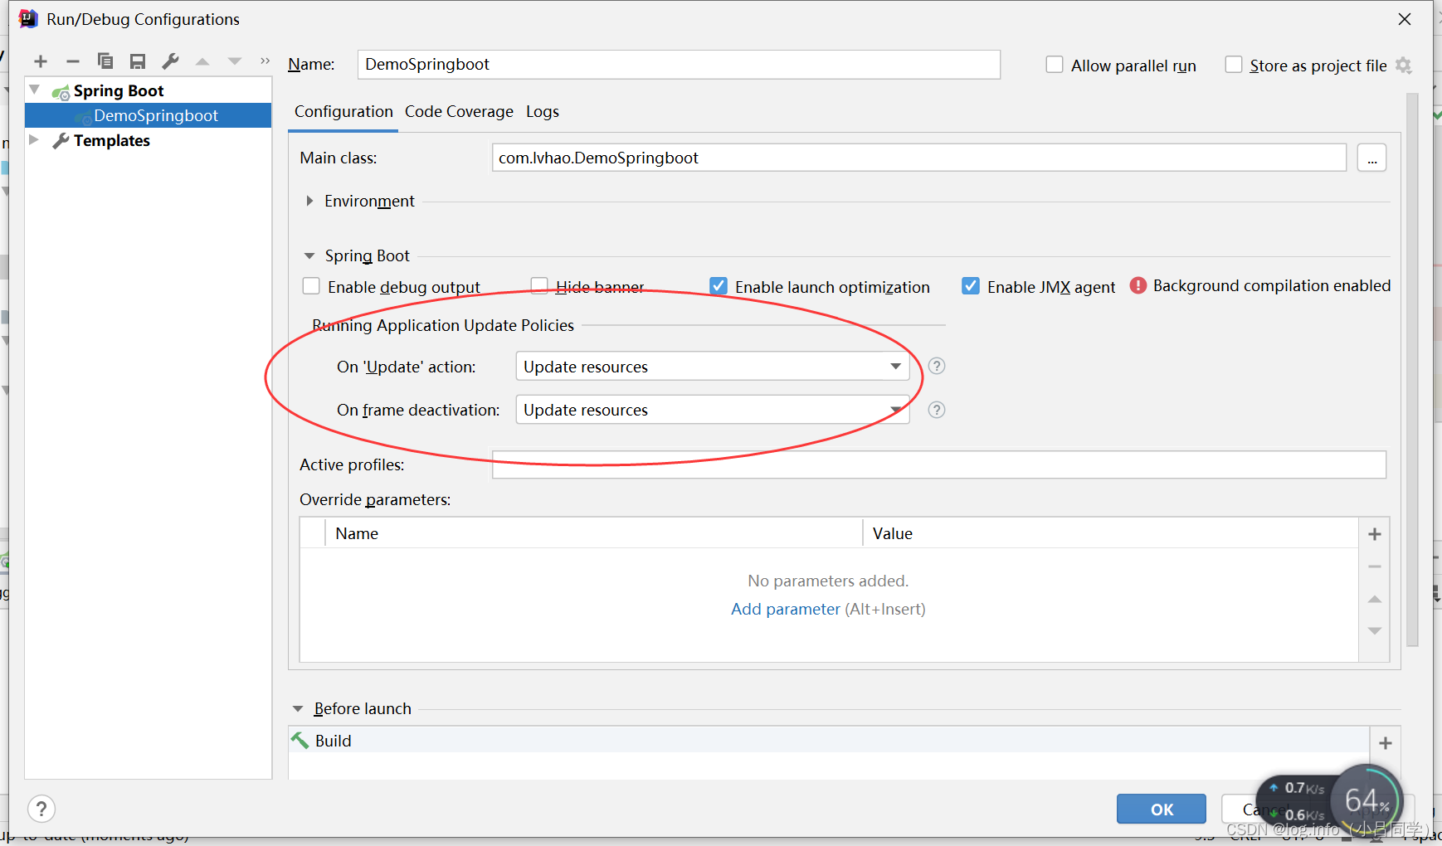
Task: Click OK to confirm configuration
Action: coord(1162,809)
